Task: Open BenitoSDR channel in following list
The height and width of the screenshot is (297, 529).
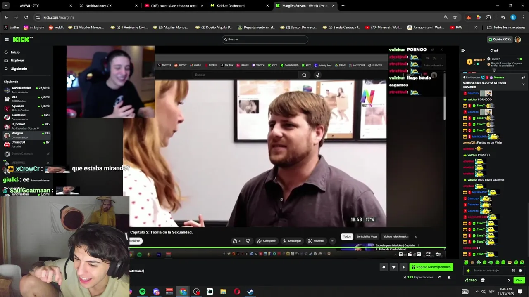Action: [26, 117]
